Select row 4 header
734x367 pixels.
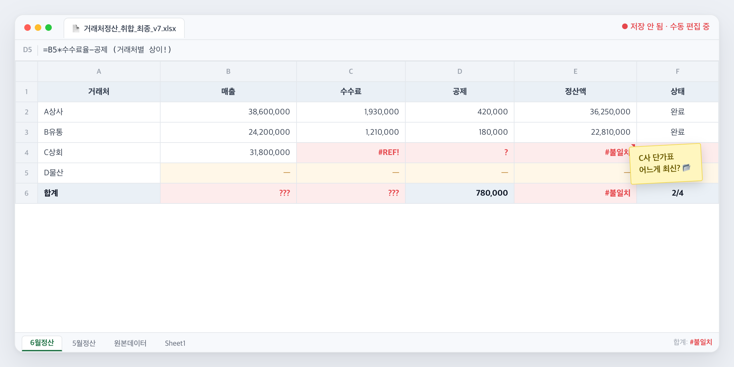point(27,153)
